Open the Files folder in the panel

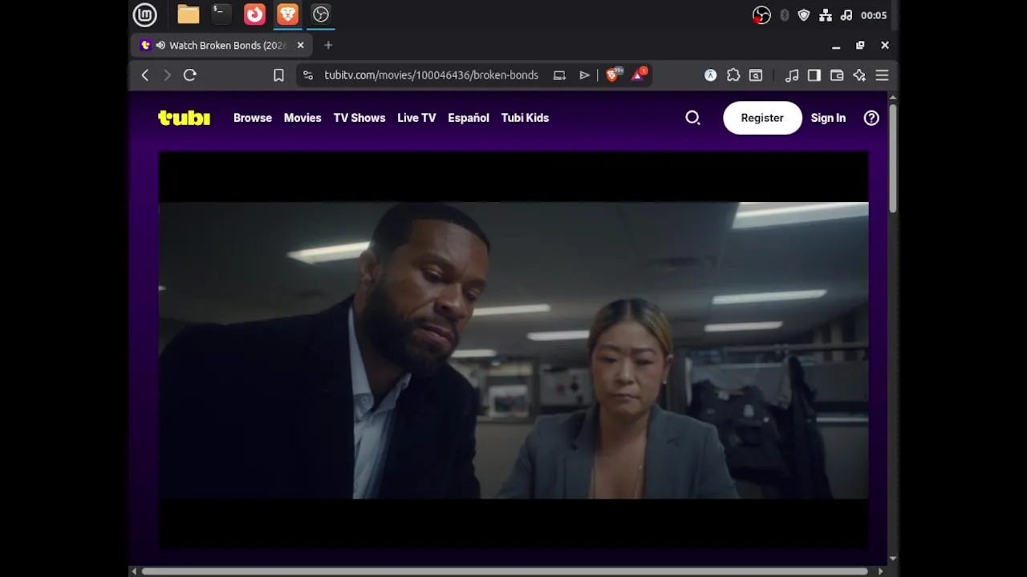click(x=189, y=14)
